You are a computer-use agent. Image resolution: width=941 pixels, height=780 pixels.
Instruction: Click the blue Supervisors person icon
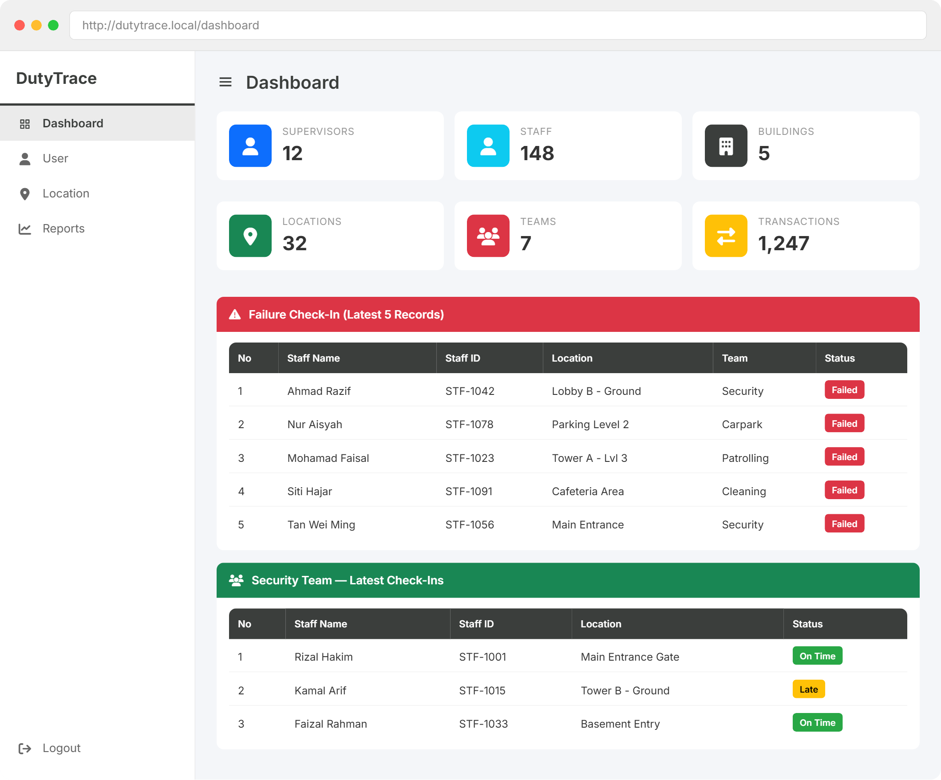pyautogui.click(x=250, y=146)
